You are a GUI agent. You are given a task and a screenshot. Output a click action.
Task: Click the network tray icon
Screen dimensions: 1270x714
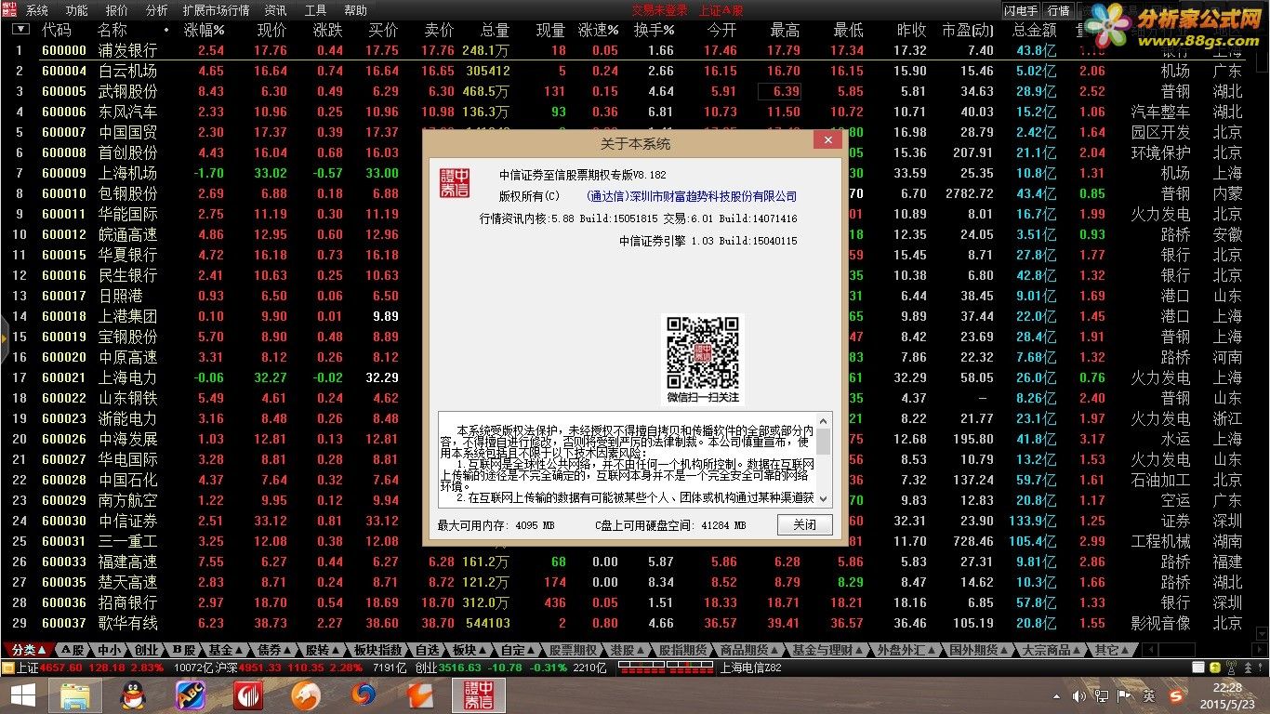coord(1104,695)
